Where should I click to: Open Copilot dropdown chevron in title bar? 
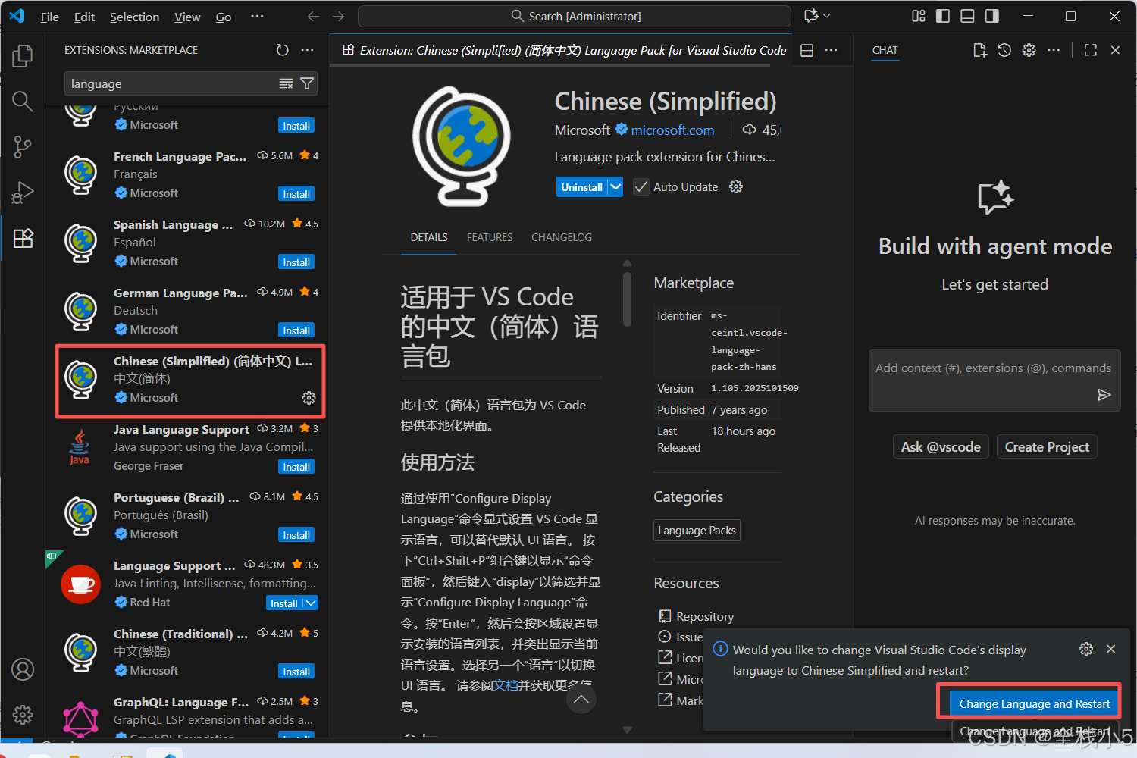pos(827,16)
